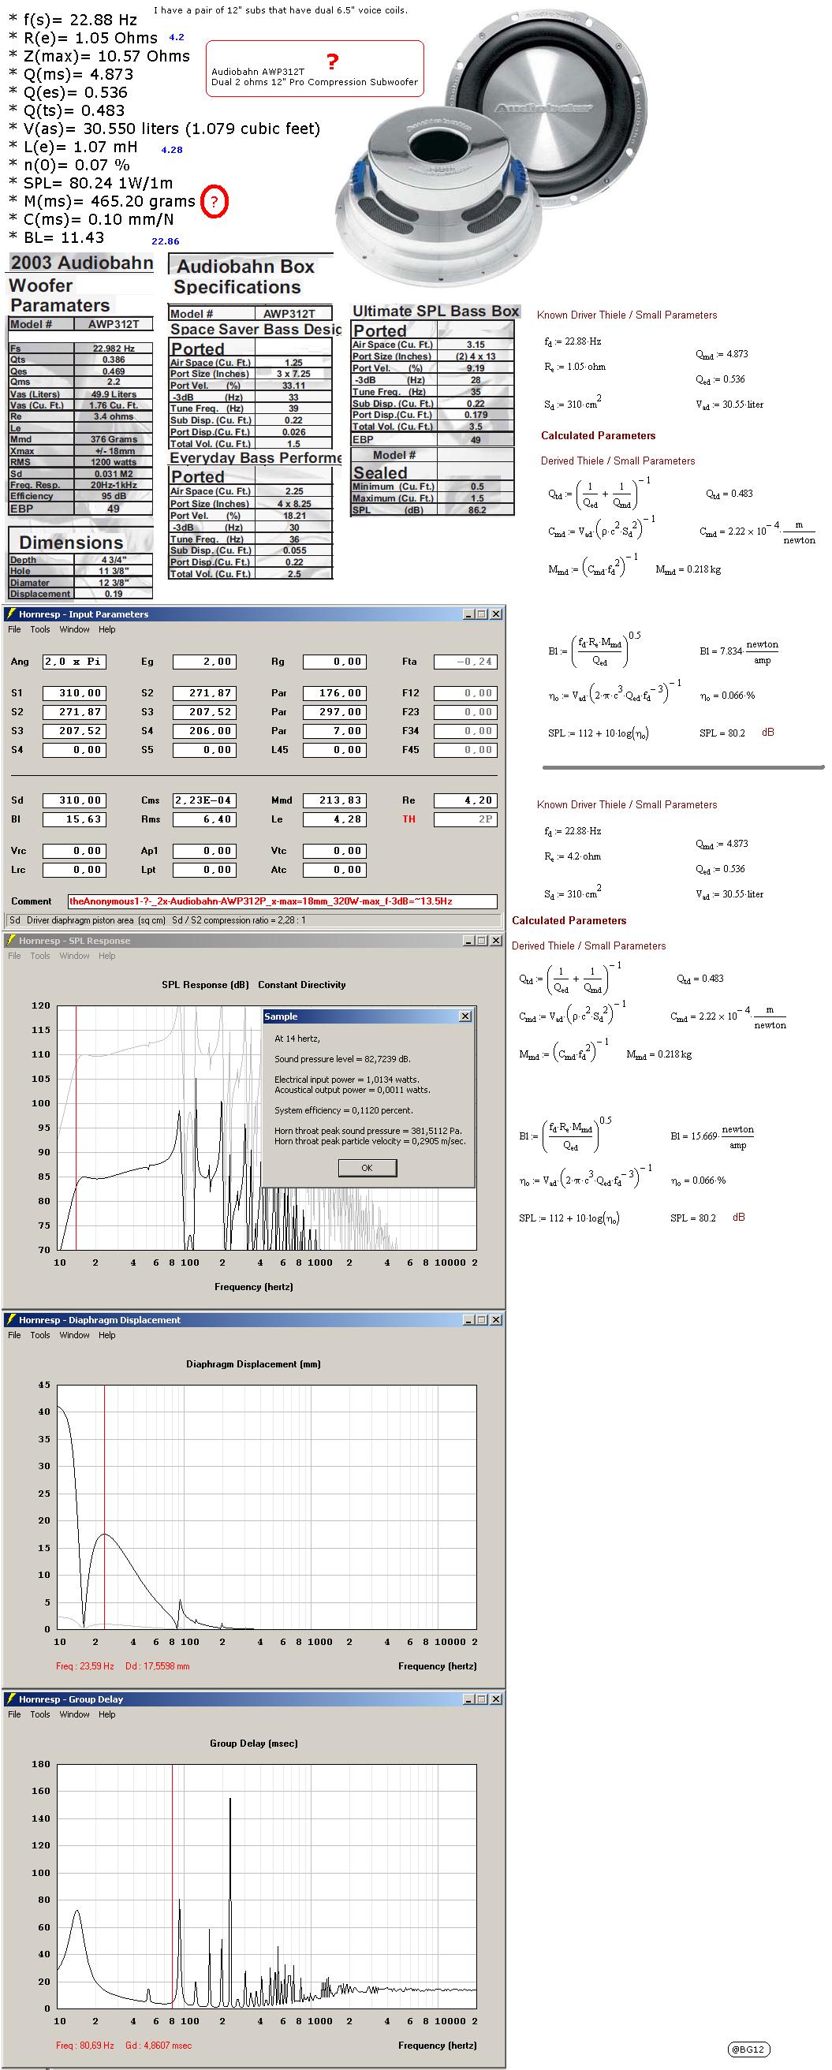Select the S4 field showing 206,00
Viewport: 832px width, 2070px height.
(x=204, y=730)
